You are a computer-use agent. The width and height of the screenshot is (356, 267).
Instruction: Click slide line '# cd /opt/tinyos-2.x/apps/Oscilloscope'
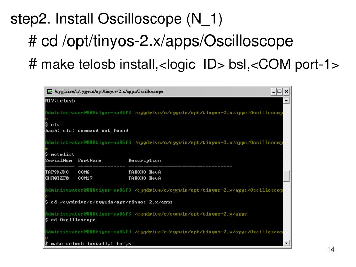coord(161,41)
